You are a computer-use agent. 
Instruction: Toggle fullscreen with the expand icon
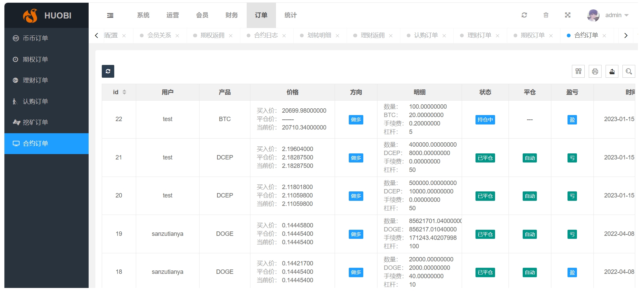coord(568,15)
